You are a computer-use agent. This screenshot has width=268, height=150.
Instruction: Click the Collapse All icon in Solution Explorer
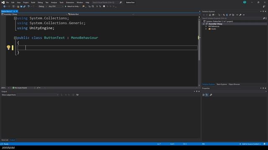point(230,15)
